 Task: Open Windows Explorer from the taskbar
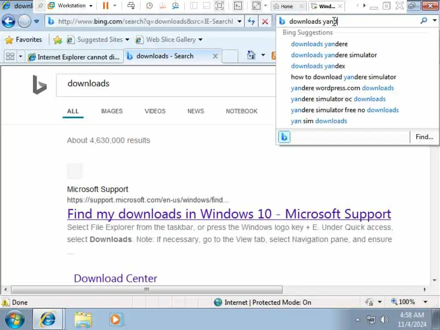point(83,320)
